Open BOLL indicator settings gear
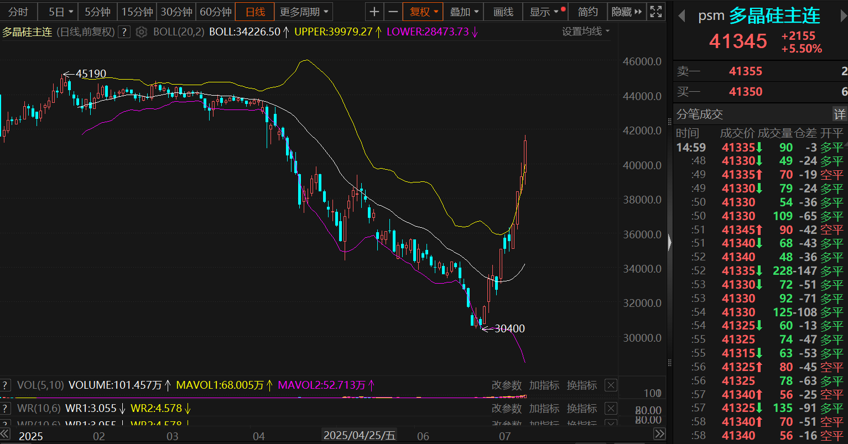 [x=142, y=32]
